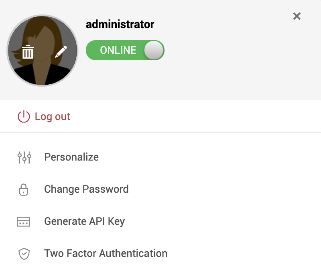The image size is (321, 277).
Task: Click the administrator username heading
Action: pyautogui.click(x=120, y=24)
